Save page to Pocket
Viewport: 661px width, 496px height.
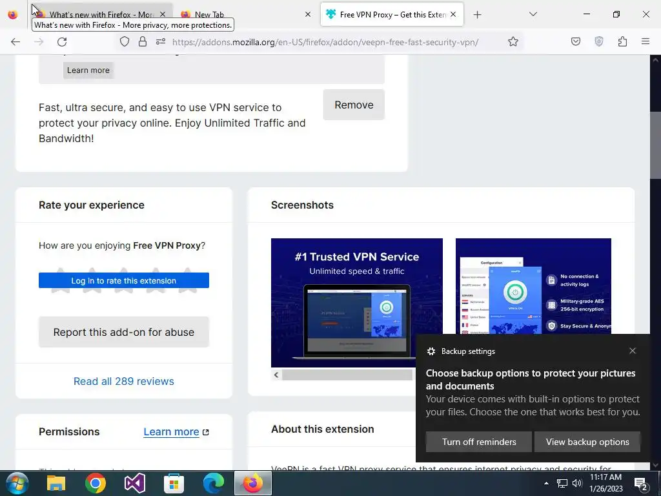click(575, 41)
